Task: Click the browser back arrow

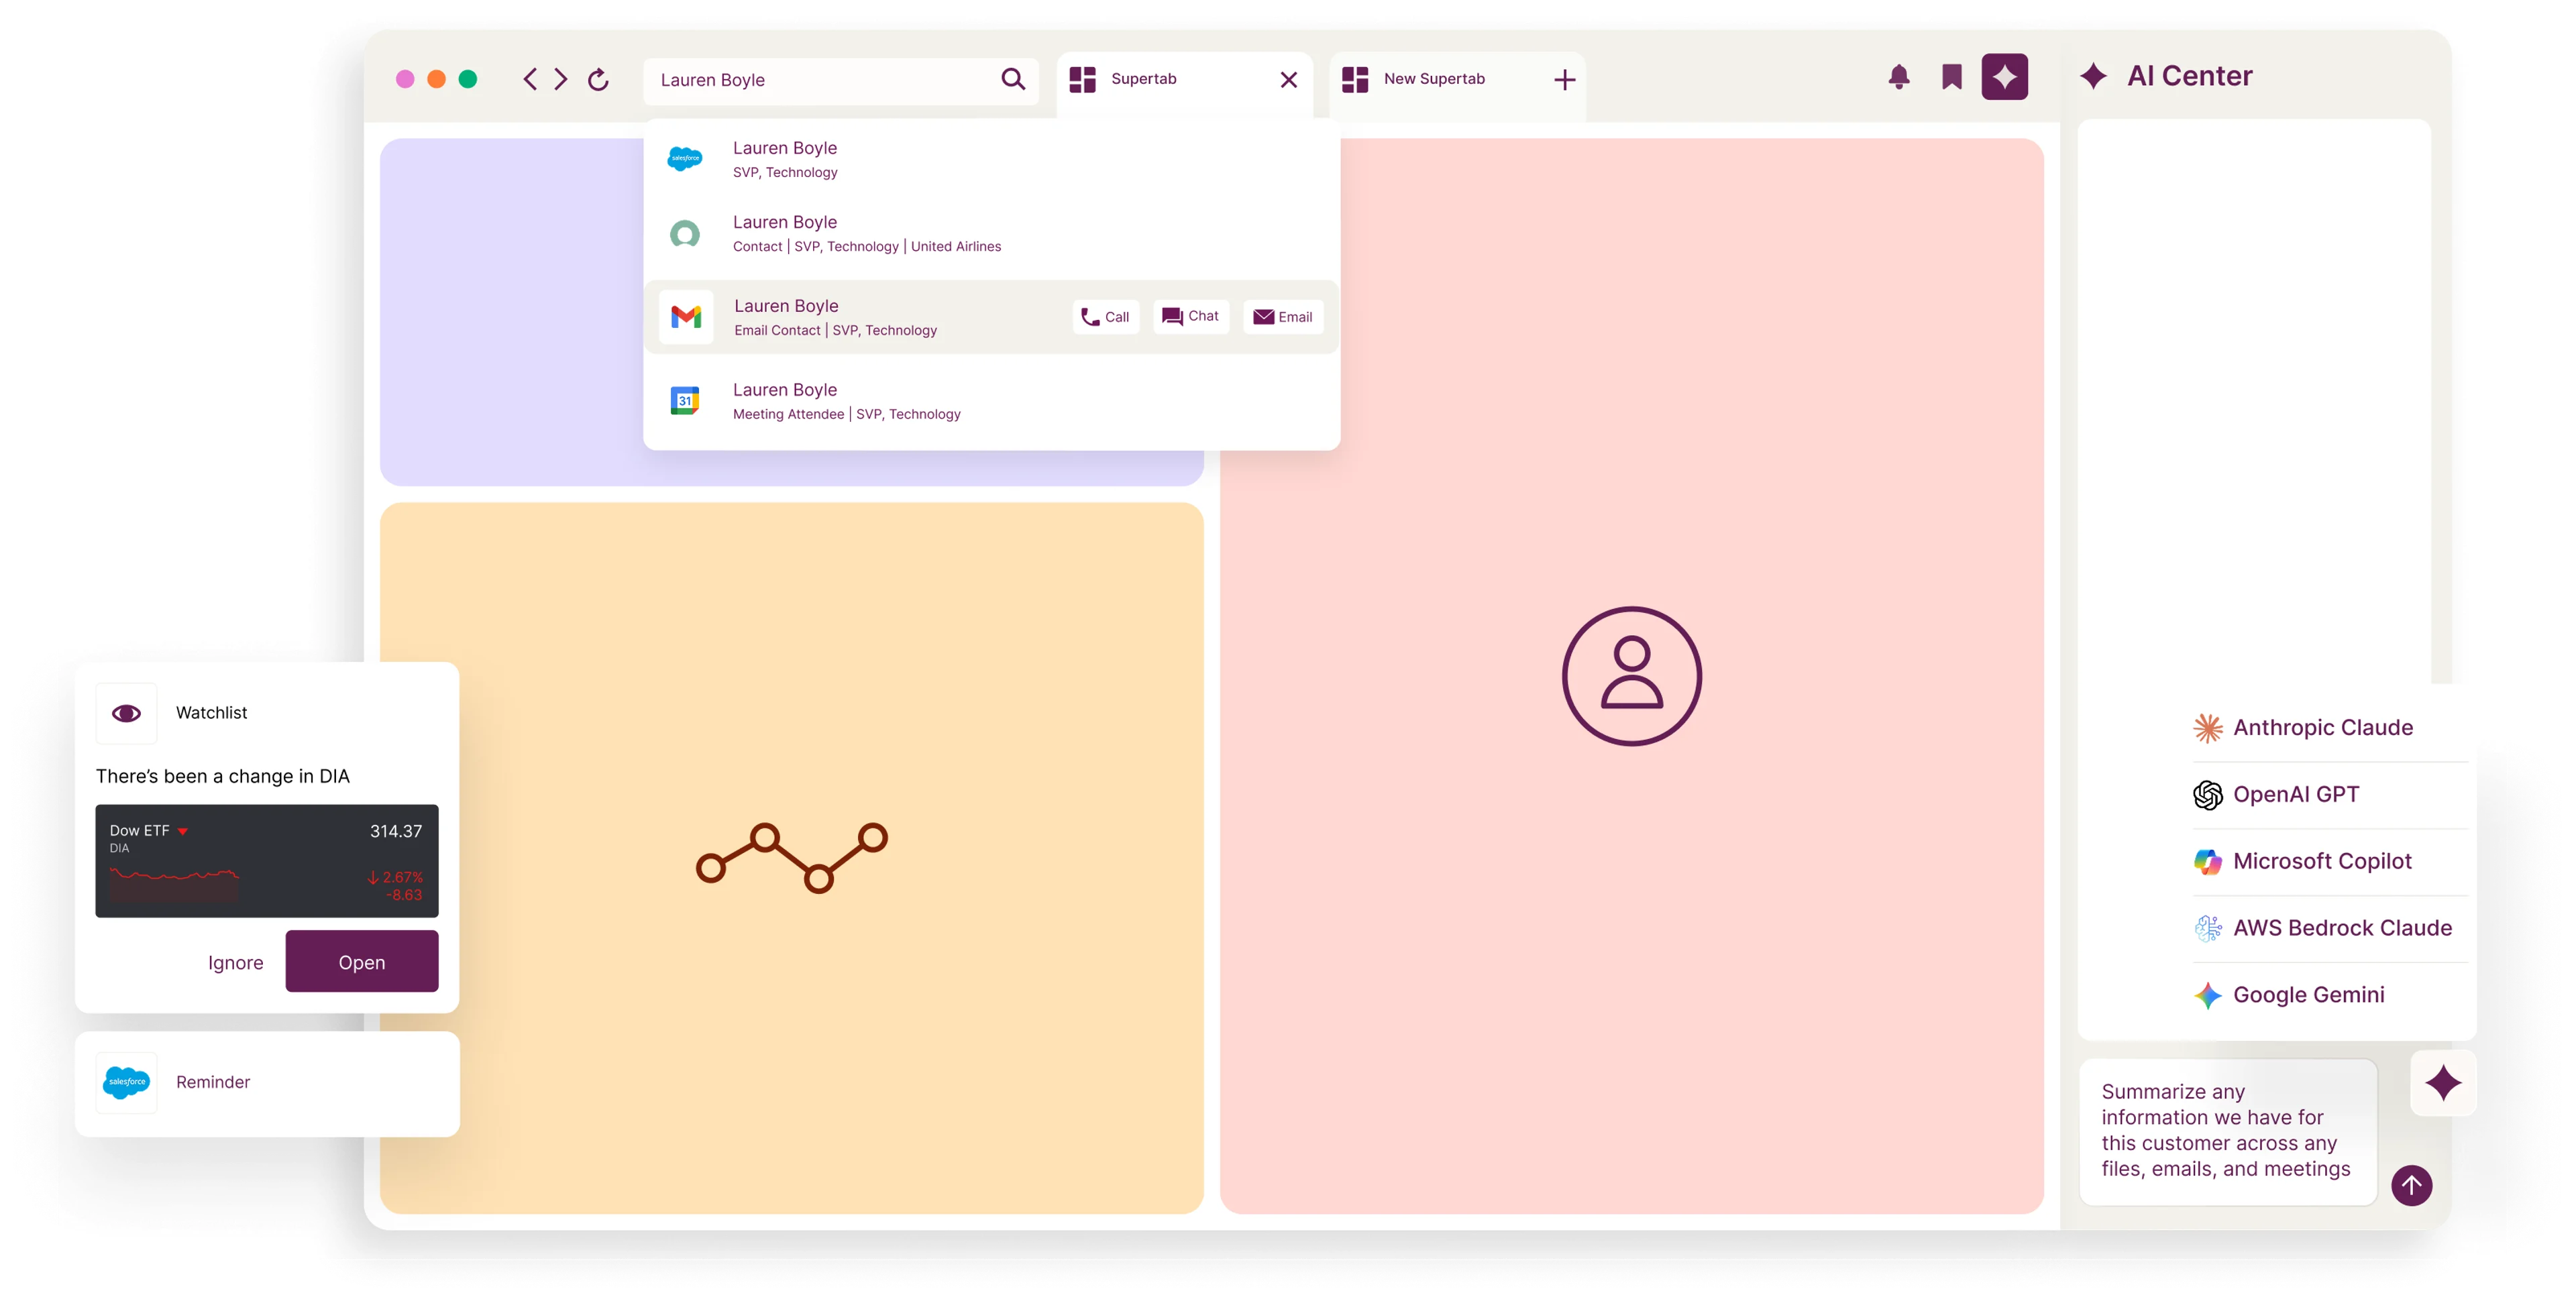Action: [530, 79]
